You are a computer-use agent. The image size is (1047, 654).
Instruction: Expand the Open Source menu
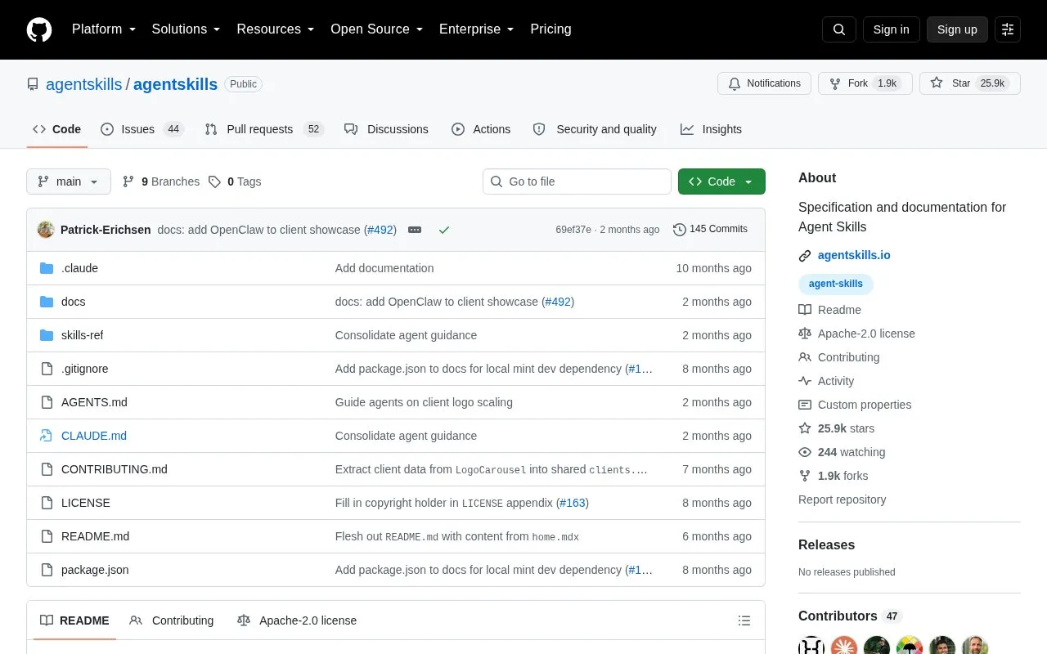[377, 29]
